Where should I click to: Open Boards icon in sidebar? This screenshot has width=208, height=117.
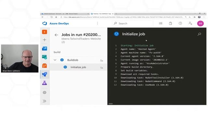45,57
